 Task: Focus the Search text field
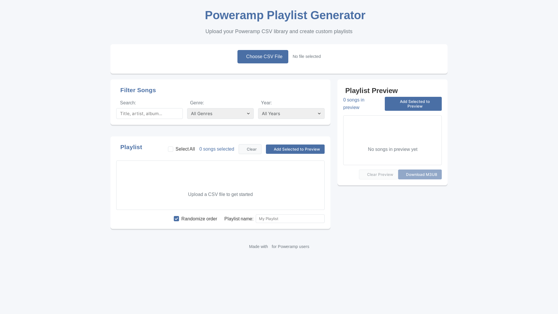(x=149, y=114)
